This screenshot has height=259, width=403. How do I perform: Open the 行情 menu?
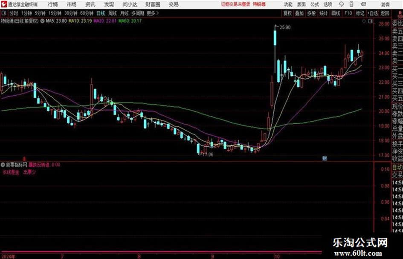pyautogui.click(x=53, y=4)
